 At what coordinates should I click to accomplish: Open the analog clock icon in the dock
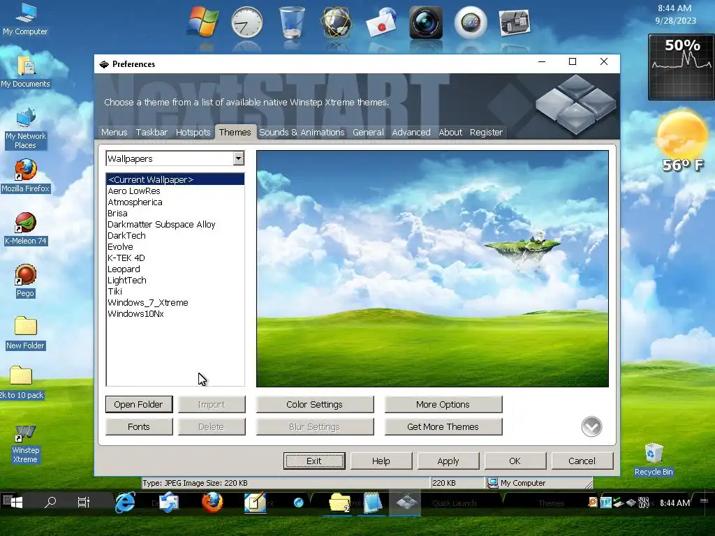pos(246,22)
